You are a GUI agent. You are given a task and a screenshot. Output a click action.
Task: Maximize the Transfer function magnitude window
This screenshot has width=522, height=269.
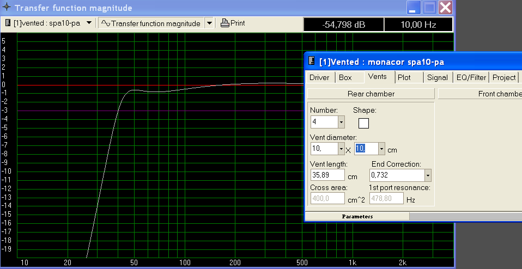429,8
